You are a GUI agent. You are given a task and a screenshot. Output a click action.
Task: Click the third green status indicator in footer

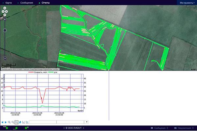pyautogui.click(x=26, y=128)
